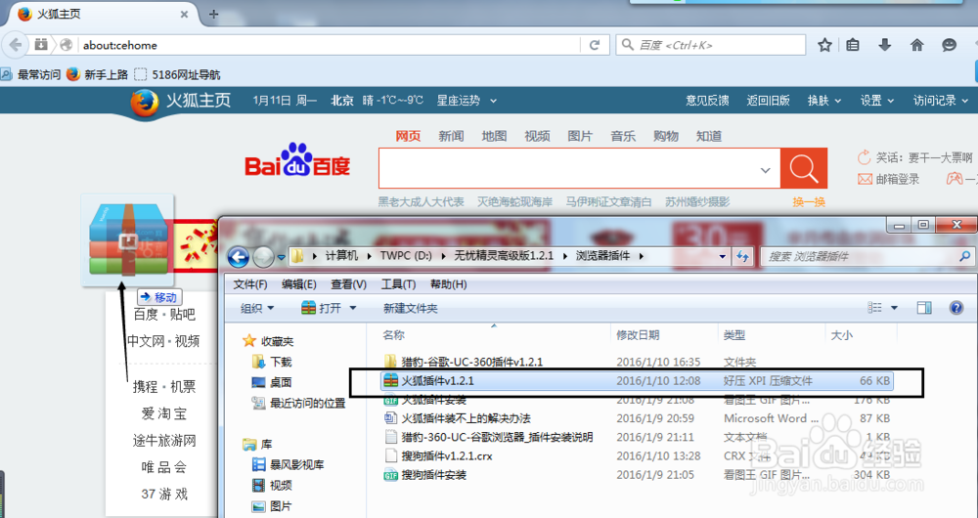Open the 唯品会 site link
Screen dimensions: 978x518
coord(164,467)
